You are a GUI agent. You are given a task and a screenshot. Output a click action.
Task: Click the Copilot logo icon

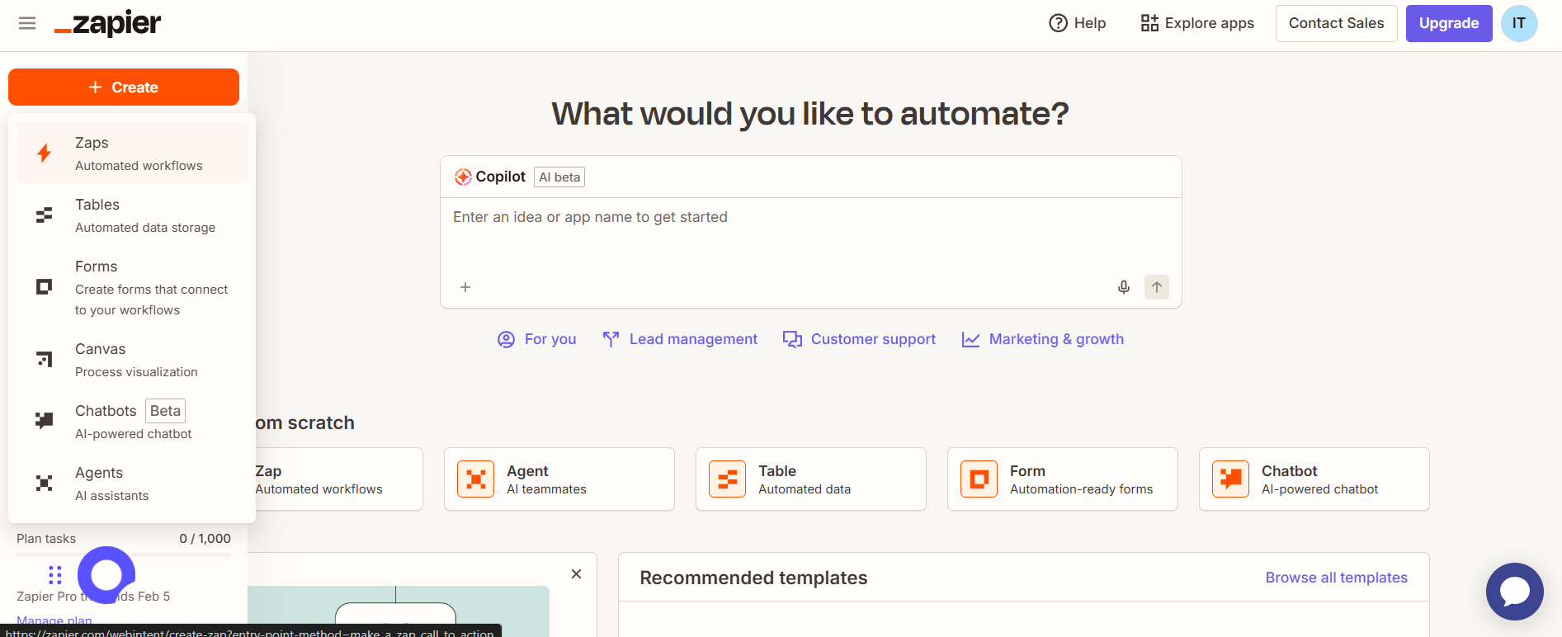coord(463,177)
